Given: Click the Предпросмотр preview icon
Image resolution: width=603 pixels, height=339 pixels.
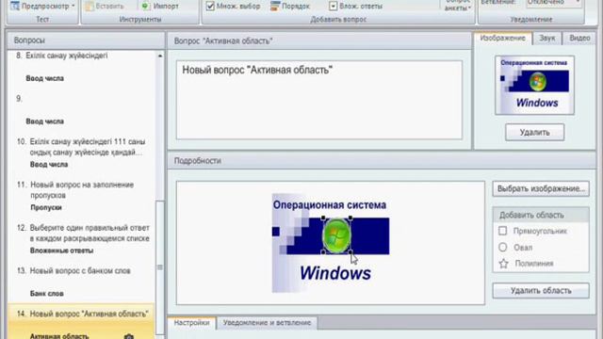Looking at the screenshot, I should (15, 6).
